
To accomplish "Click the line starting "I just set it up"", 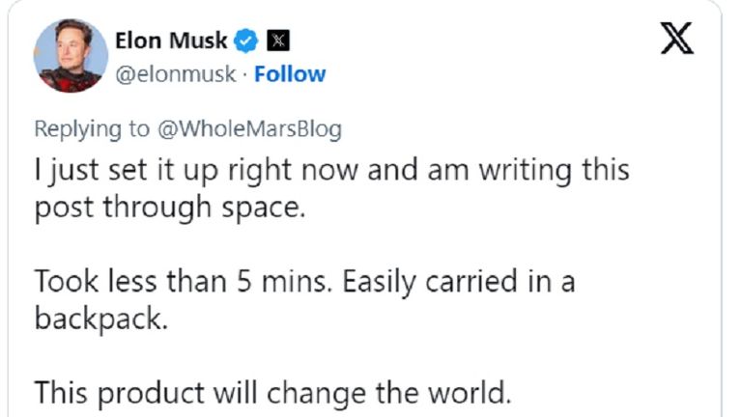I will (x=331, y=172).
